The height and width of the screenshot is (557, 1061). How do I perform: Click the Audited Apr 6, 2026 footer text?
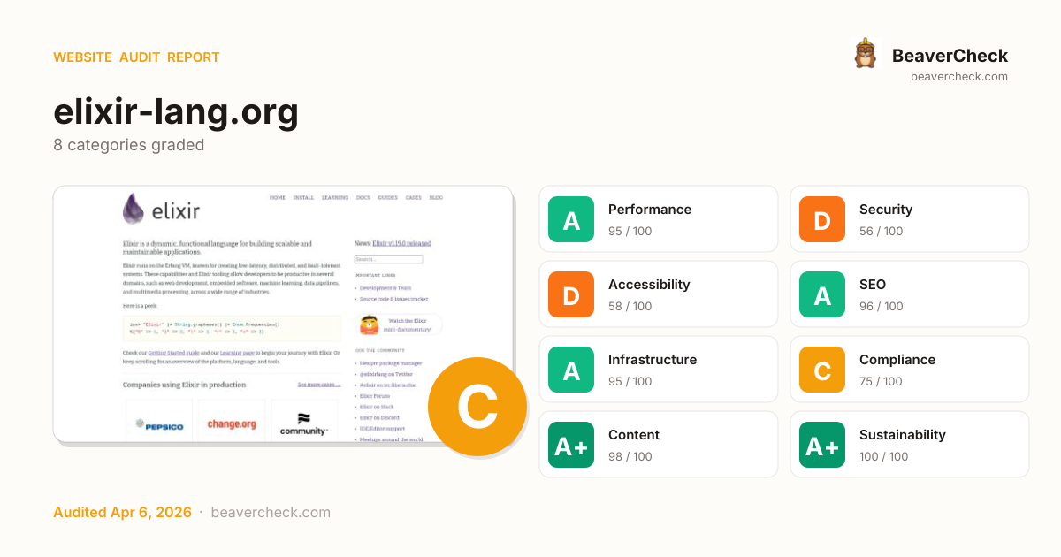tap(122, 513)
